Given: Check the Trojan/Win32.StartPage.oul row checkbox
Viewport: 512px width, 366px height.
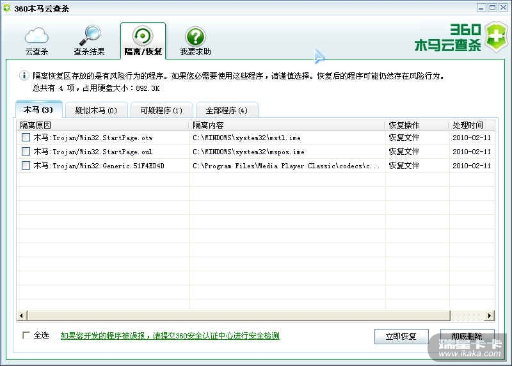Looking at the screenshot, I should pyautogui.click(x=26, y=151).
